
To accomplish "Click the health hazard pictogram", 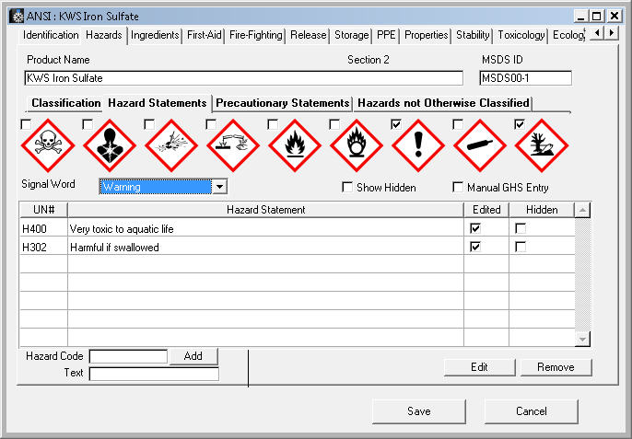I will (110, 145).
